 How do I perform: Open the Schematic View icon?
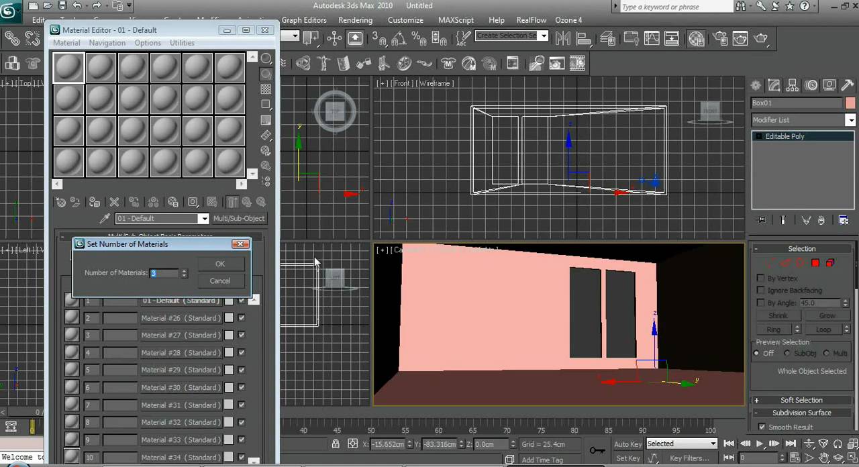pyautogui.click(x=671, y=38)
